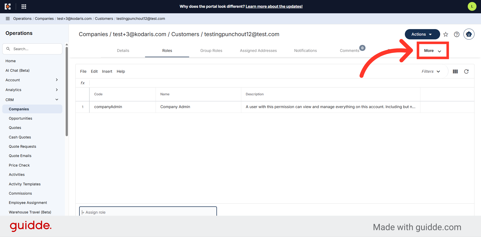
Task: Open the Actions dropdown button
Action: click(422, 34)
